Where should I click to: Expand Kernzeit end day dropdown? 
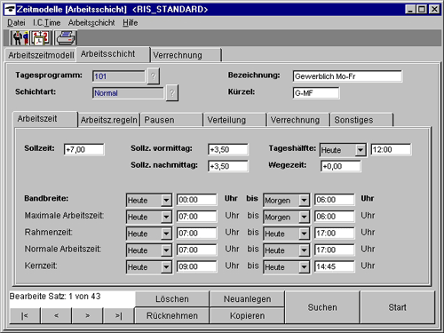click(x=304, y=267)
